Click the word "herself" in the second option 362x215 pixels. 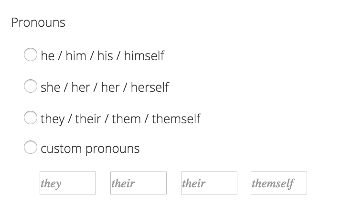click(x=149, y=87)
